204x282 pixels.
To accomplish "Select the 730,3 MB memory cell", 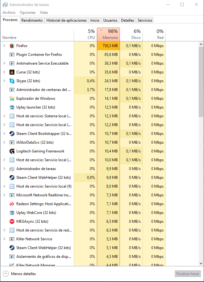I will [109, 46].
